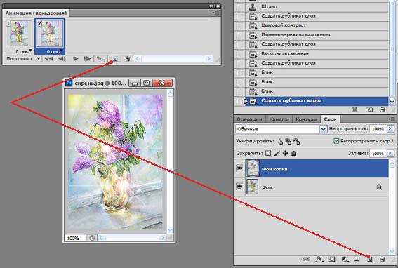Lock image pixels with brush icon
Screen dimensions: 398x268
pos(277,153)
